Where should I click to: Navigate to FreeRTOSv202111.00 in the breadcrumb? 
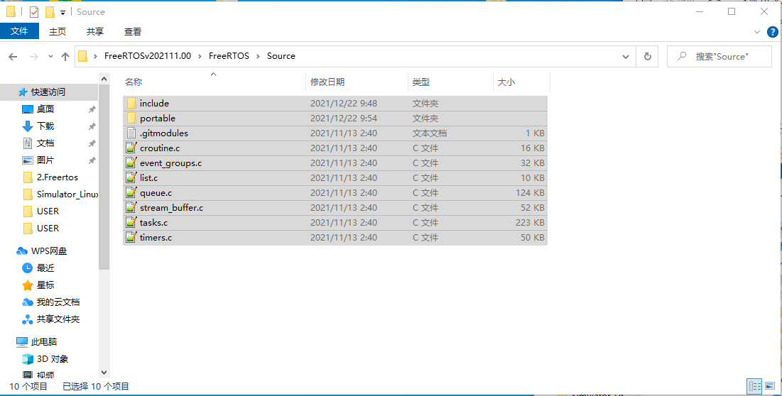coord(148,56)
